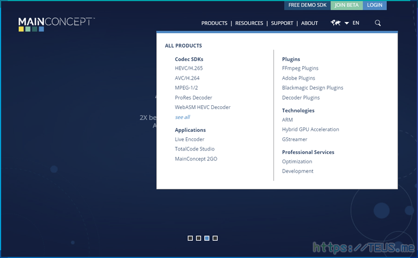Go to second carousel slide indicator
418x258 pixels.
coord(198,238)
